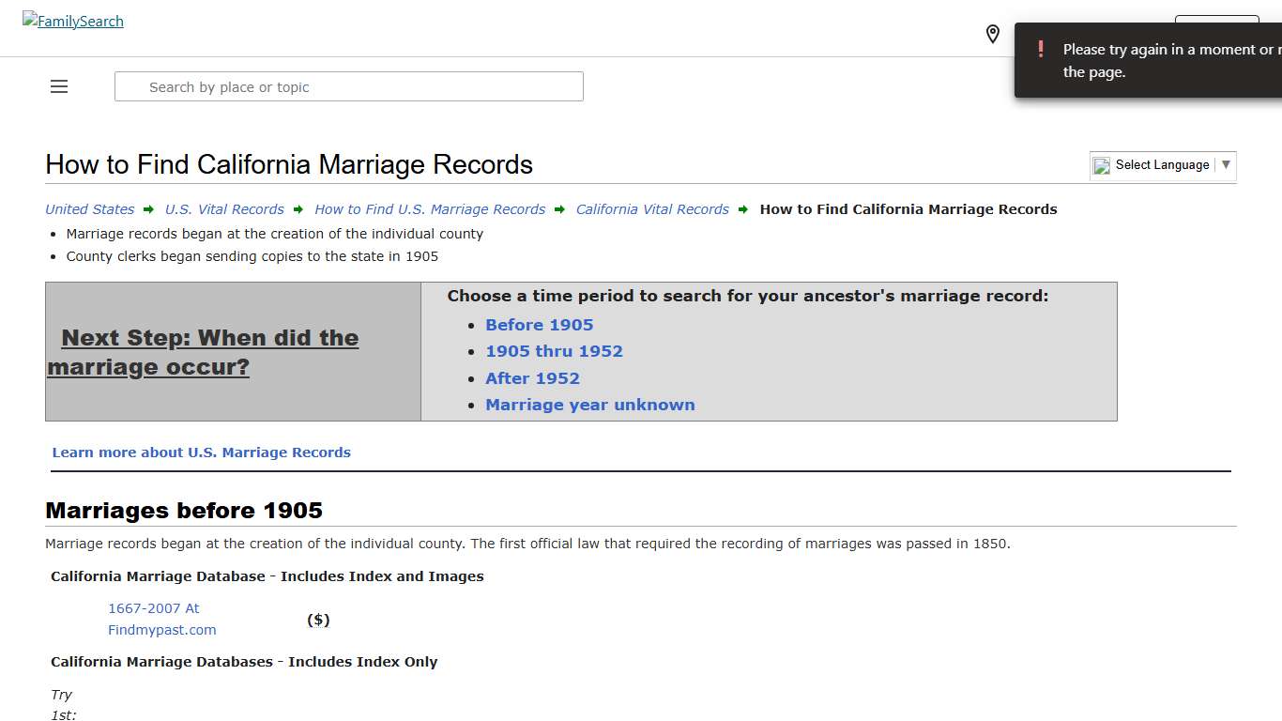Click the Google Translate icon beside Select Language
This screenshot has height=721, width=1282.
[x=1101, y=166]
